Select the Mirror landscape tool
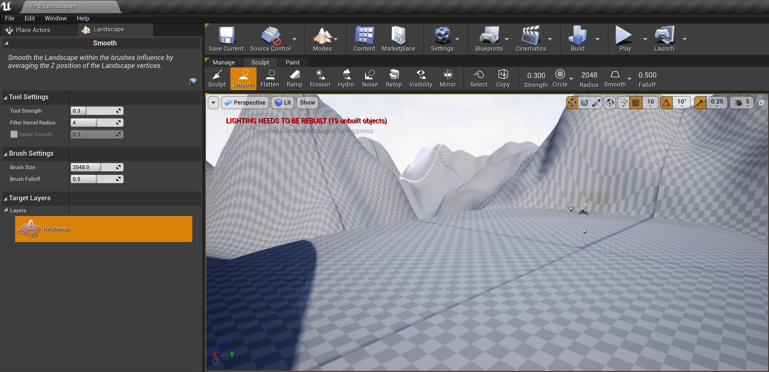Screen dimensions: 769x372 (x=447, y=78)
